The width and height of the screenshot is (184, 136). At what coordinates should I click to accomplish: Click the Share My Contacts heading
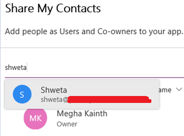tap(53, 8)
